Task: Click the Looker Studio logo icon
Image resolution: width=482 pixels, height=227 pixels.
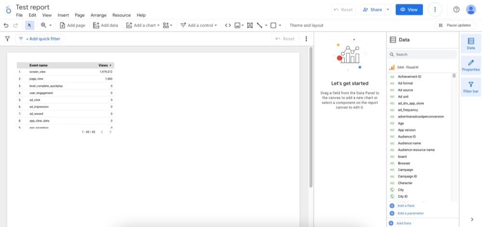Action: click(8, 10)
